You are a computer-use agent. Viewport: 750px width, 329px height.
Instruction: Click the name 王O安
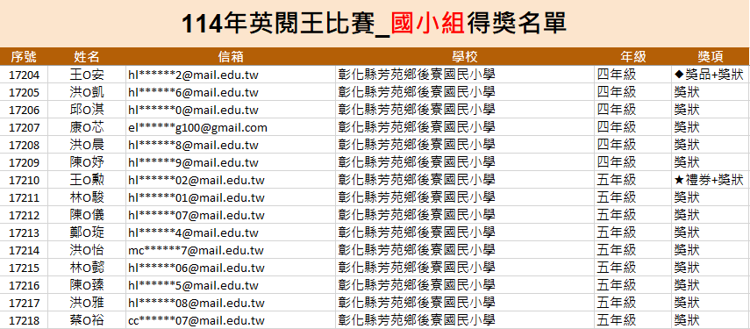click(x=87, y=75)
